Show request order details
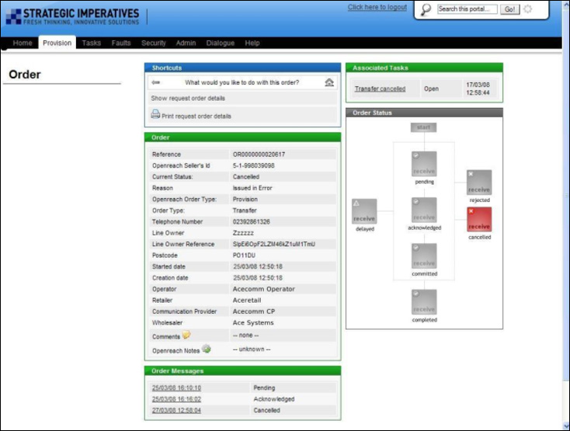The width and height of the screenshot is (570, 431). click(188, 99)
